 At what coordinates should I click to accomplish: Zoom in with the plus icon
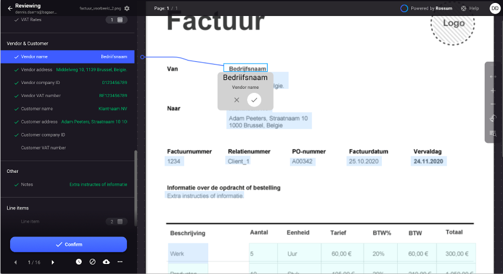tap(493, 91)
